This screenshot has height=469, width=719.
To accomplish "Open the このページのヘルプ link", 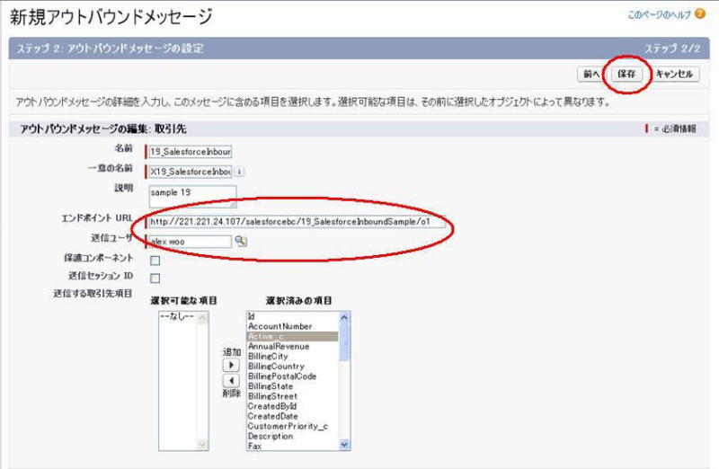I will point(659,15).
